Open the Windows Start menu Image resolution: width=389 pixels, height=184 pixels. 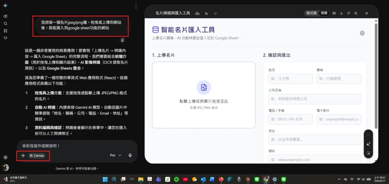(x=105, y=179)
